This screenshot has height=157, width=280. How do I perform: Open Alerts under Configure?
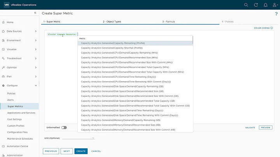point(10,100)
